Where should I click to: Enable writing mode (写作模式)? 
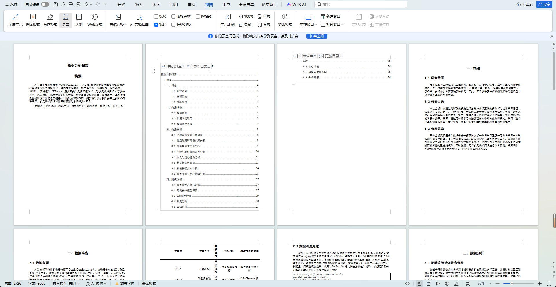click(x=50, y=20)
